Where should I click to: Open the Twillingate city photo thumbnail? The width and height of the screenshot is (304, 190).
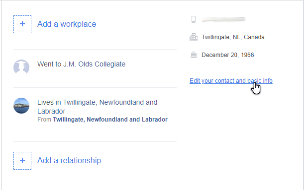(21, 106)
